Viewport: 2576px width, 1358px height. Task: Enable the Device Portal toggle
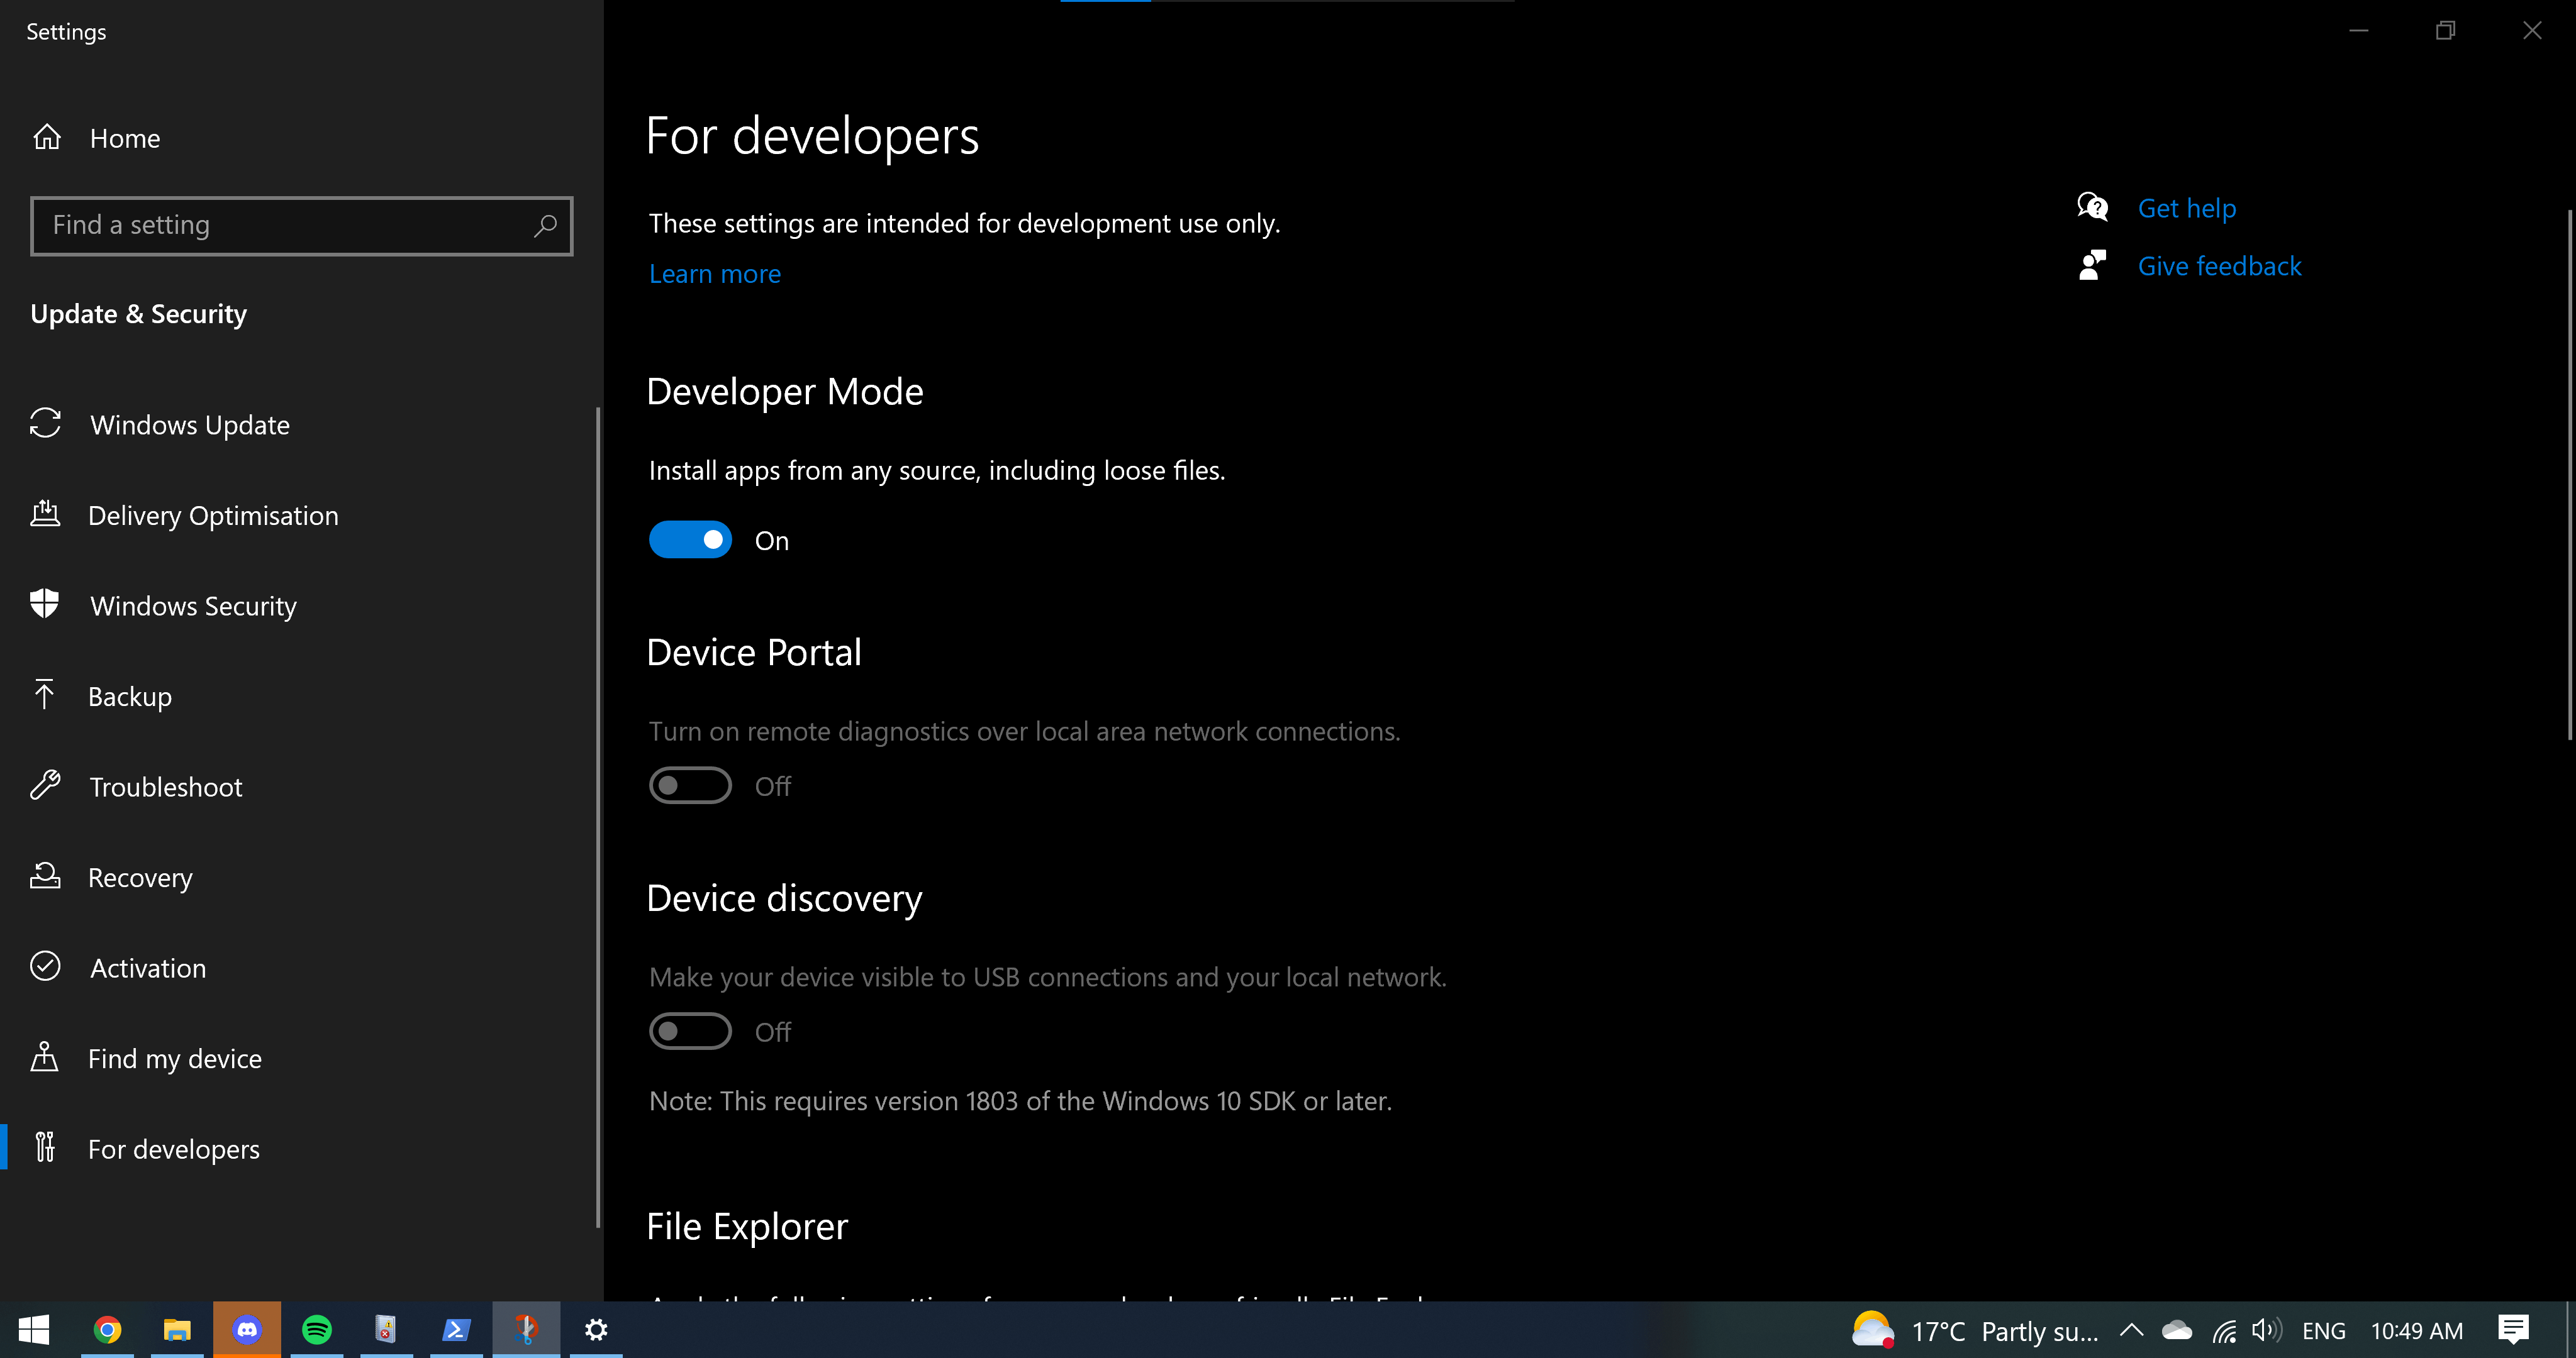(690, 785)
